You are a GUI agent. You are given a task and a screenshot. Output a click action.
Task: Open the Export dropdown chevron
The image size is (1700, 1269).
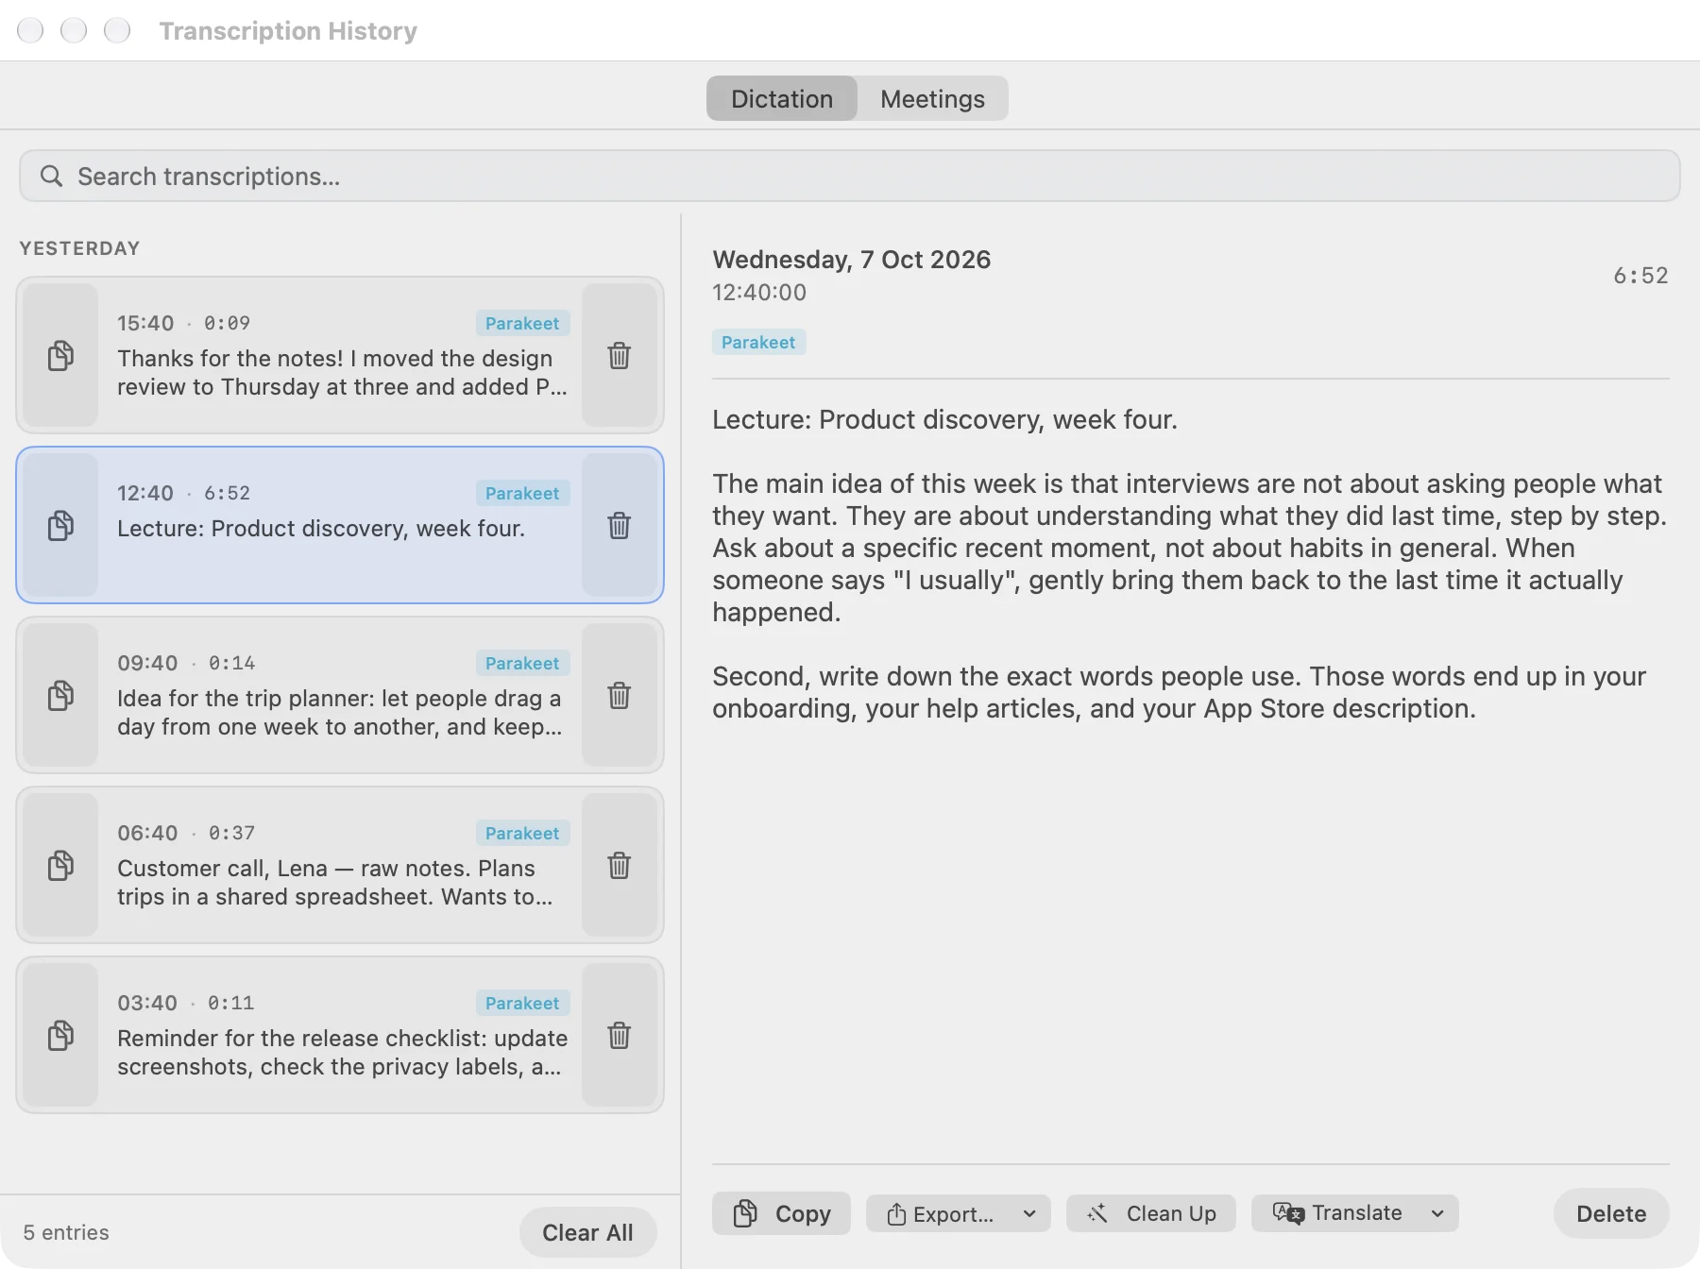1029,1213
